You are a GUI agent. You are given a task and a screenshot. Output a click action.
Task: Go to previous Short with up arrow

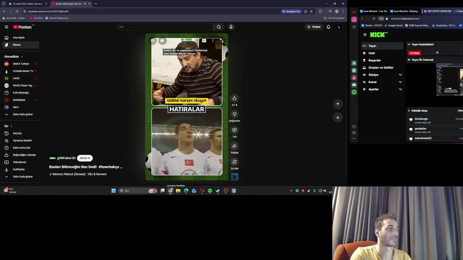click(337, 104)
